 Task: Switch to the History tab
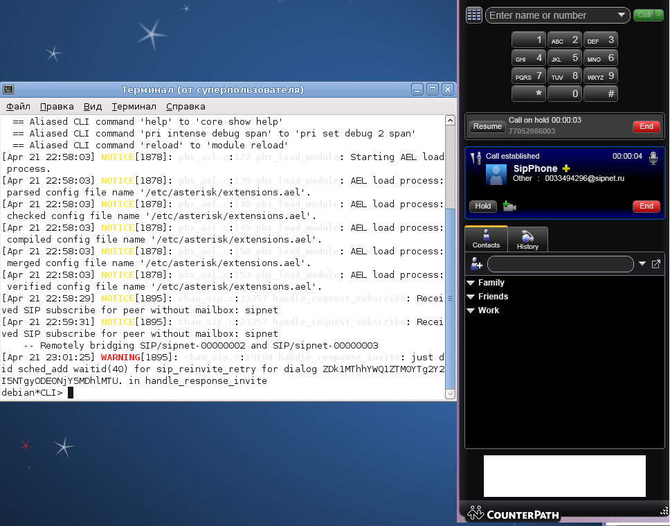coord(527,240)
